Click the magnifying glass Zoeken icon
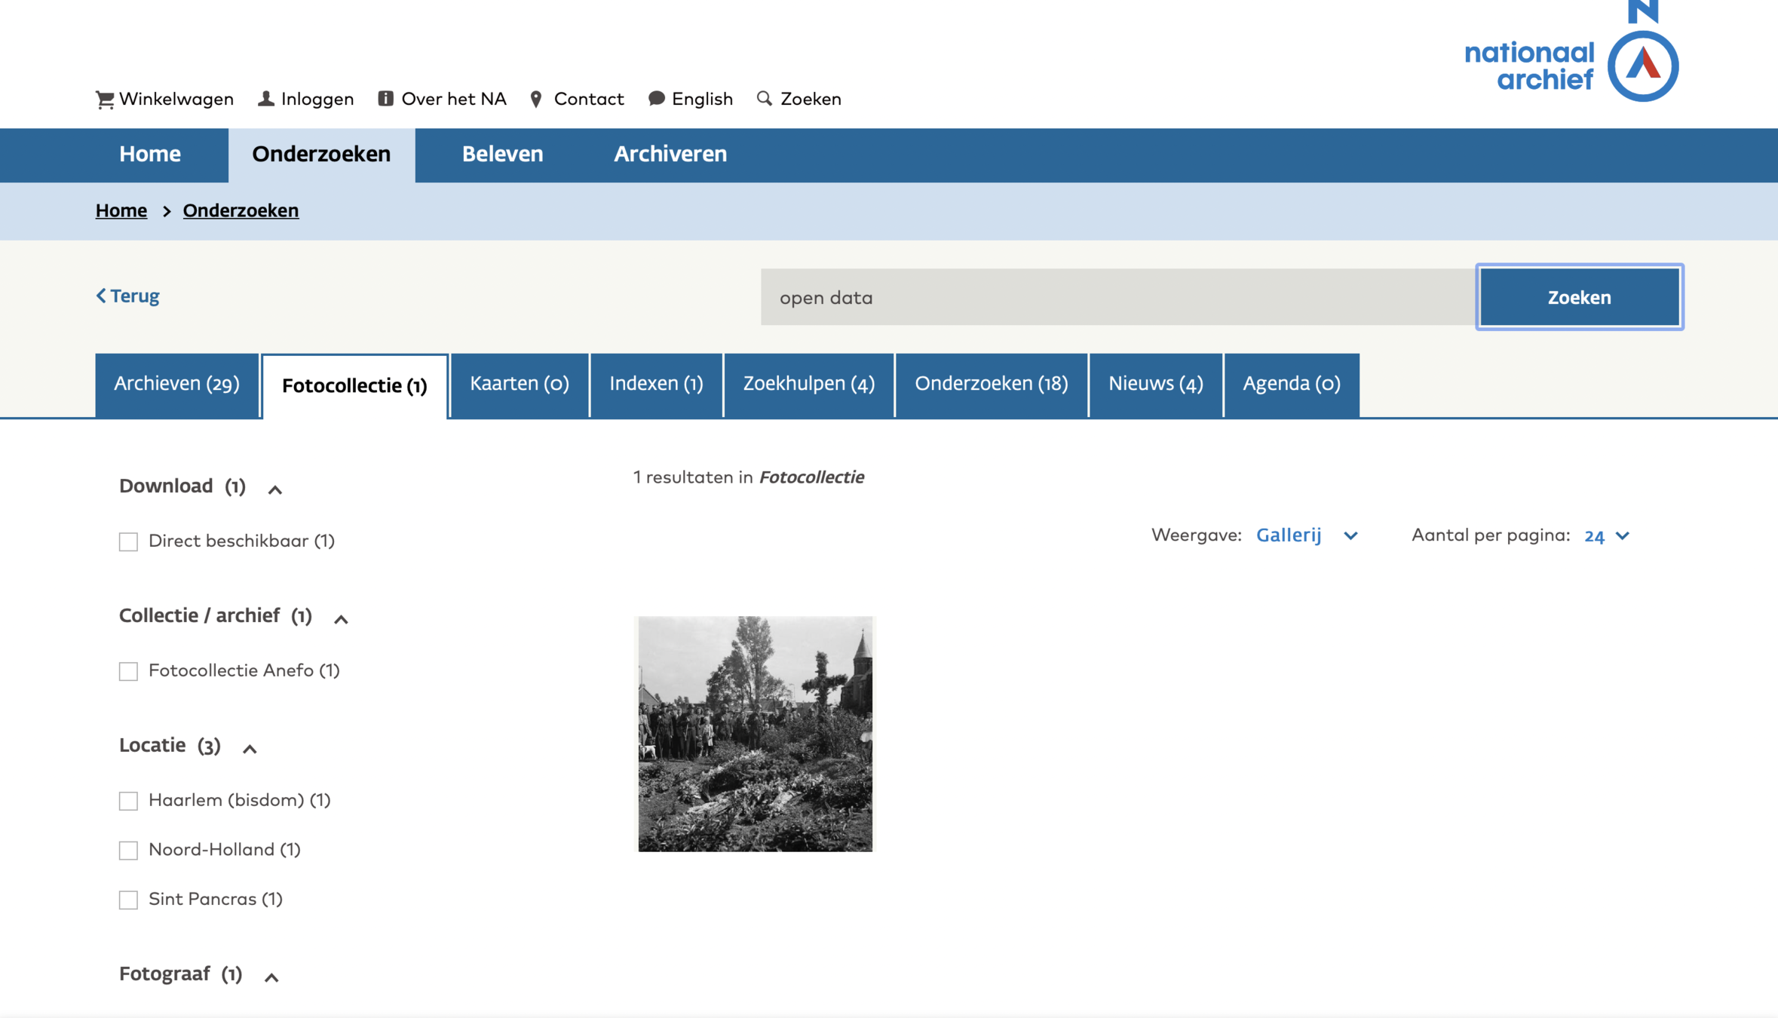Image resolution: width=1778 pixels, height=1018 pixels. [765, 99]
